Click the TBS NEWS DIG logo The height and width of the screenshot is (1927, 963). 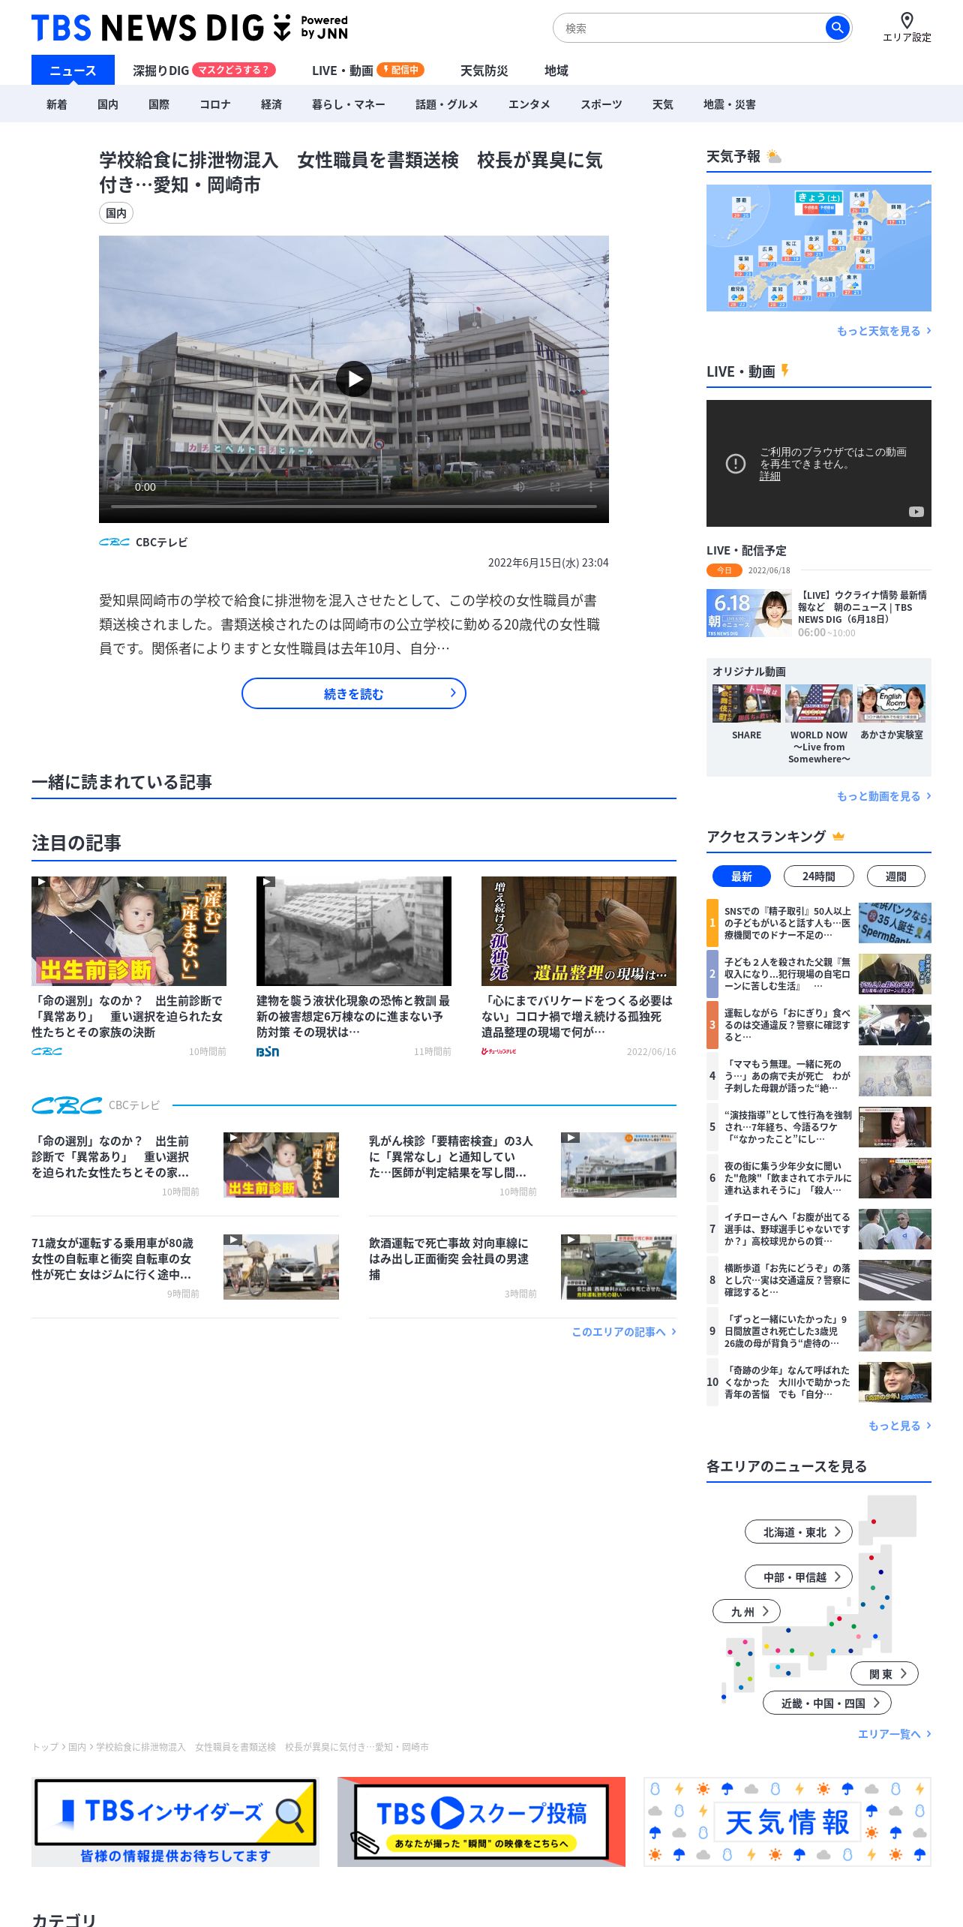point(190,28)
